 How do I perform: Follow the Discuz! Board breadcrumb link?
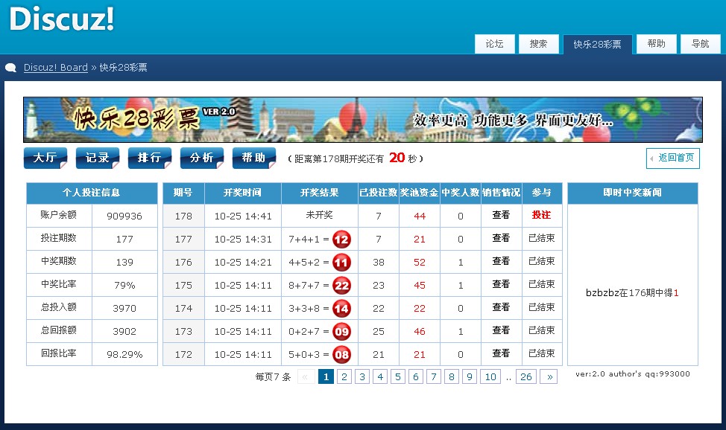click(56, 68)
